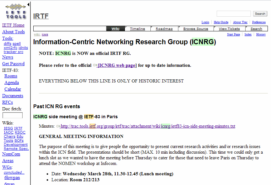Click the IRTF page heading link
The height and width of the screenshot is (185, 271).
click(41, 16)
